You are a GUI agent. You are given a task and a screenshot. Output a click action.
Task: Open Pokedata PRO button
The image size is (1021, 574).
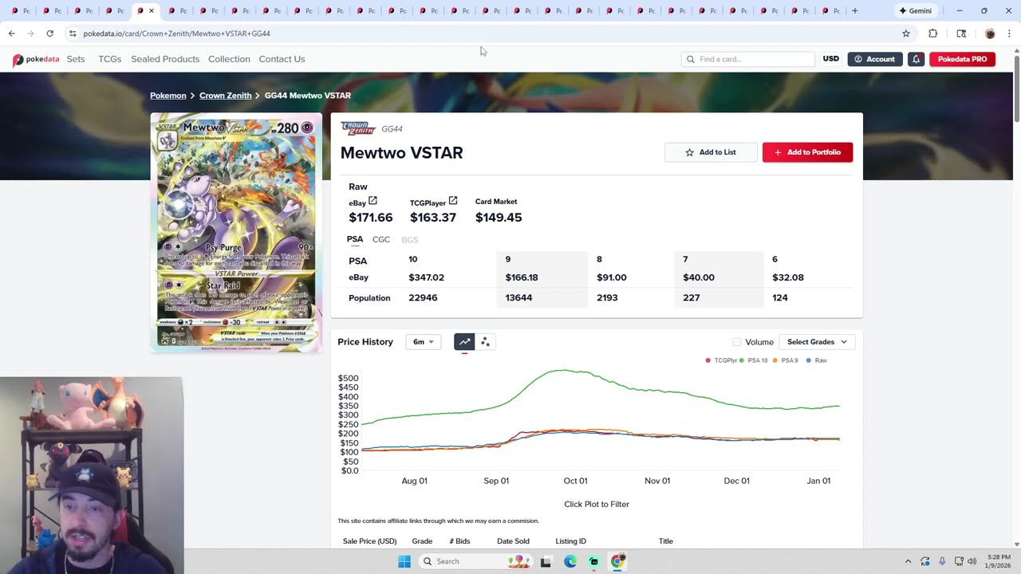(962, 59)
